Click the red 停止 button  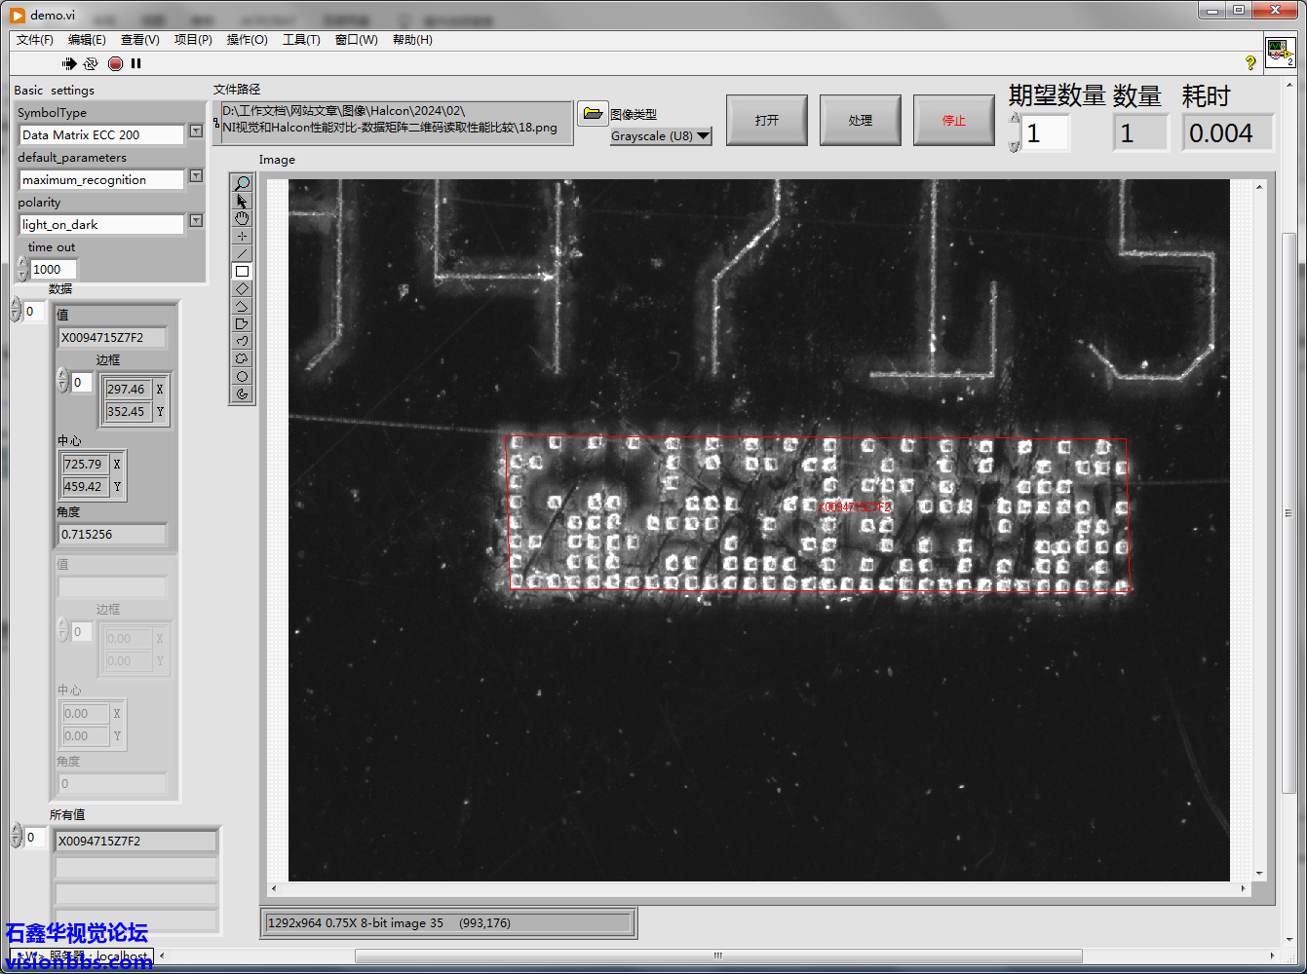tap(954, 120)
